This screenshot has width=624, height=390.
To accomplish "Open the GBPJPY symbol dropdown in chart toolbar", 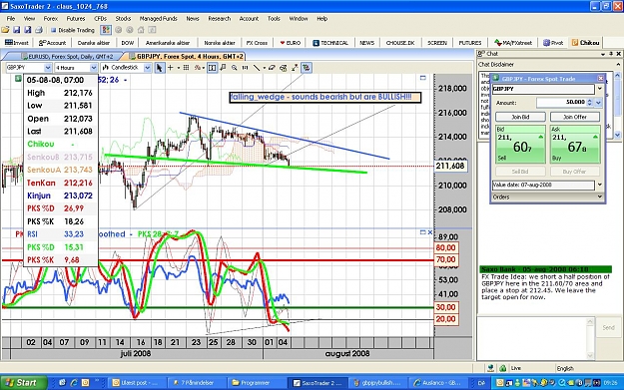I will (x=48, y=68).
